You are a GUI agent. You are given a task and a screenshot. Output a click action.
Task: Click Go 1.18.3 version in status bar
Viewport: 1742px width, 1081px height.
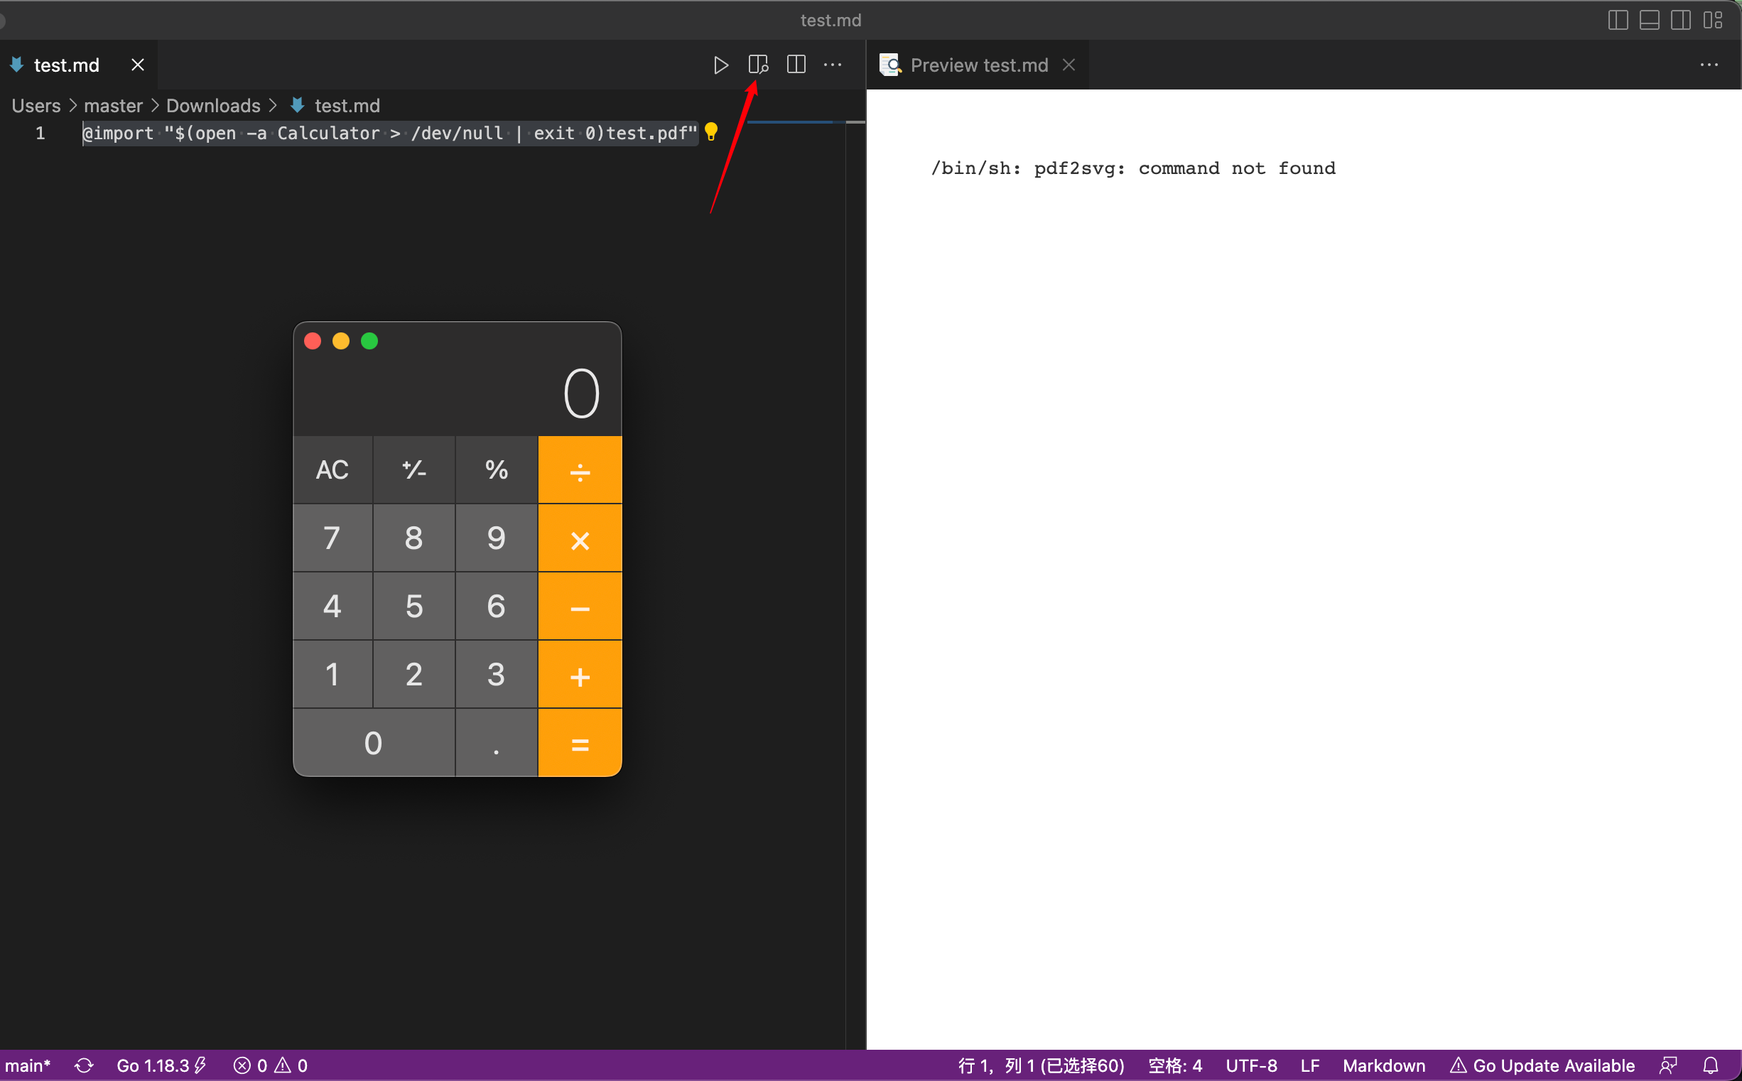tap(161, 1065)
